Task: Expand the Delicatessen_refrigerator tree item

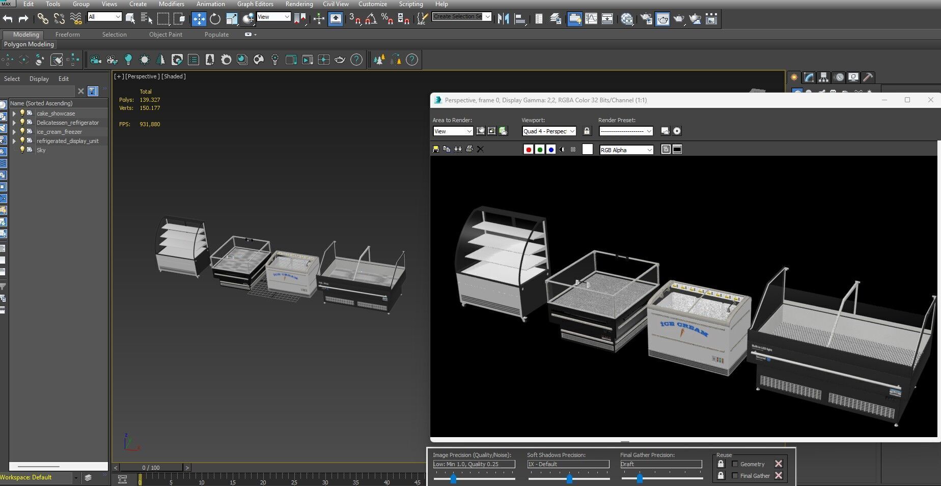Action: point(14,123)
